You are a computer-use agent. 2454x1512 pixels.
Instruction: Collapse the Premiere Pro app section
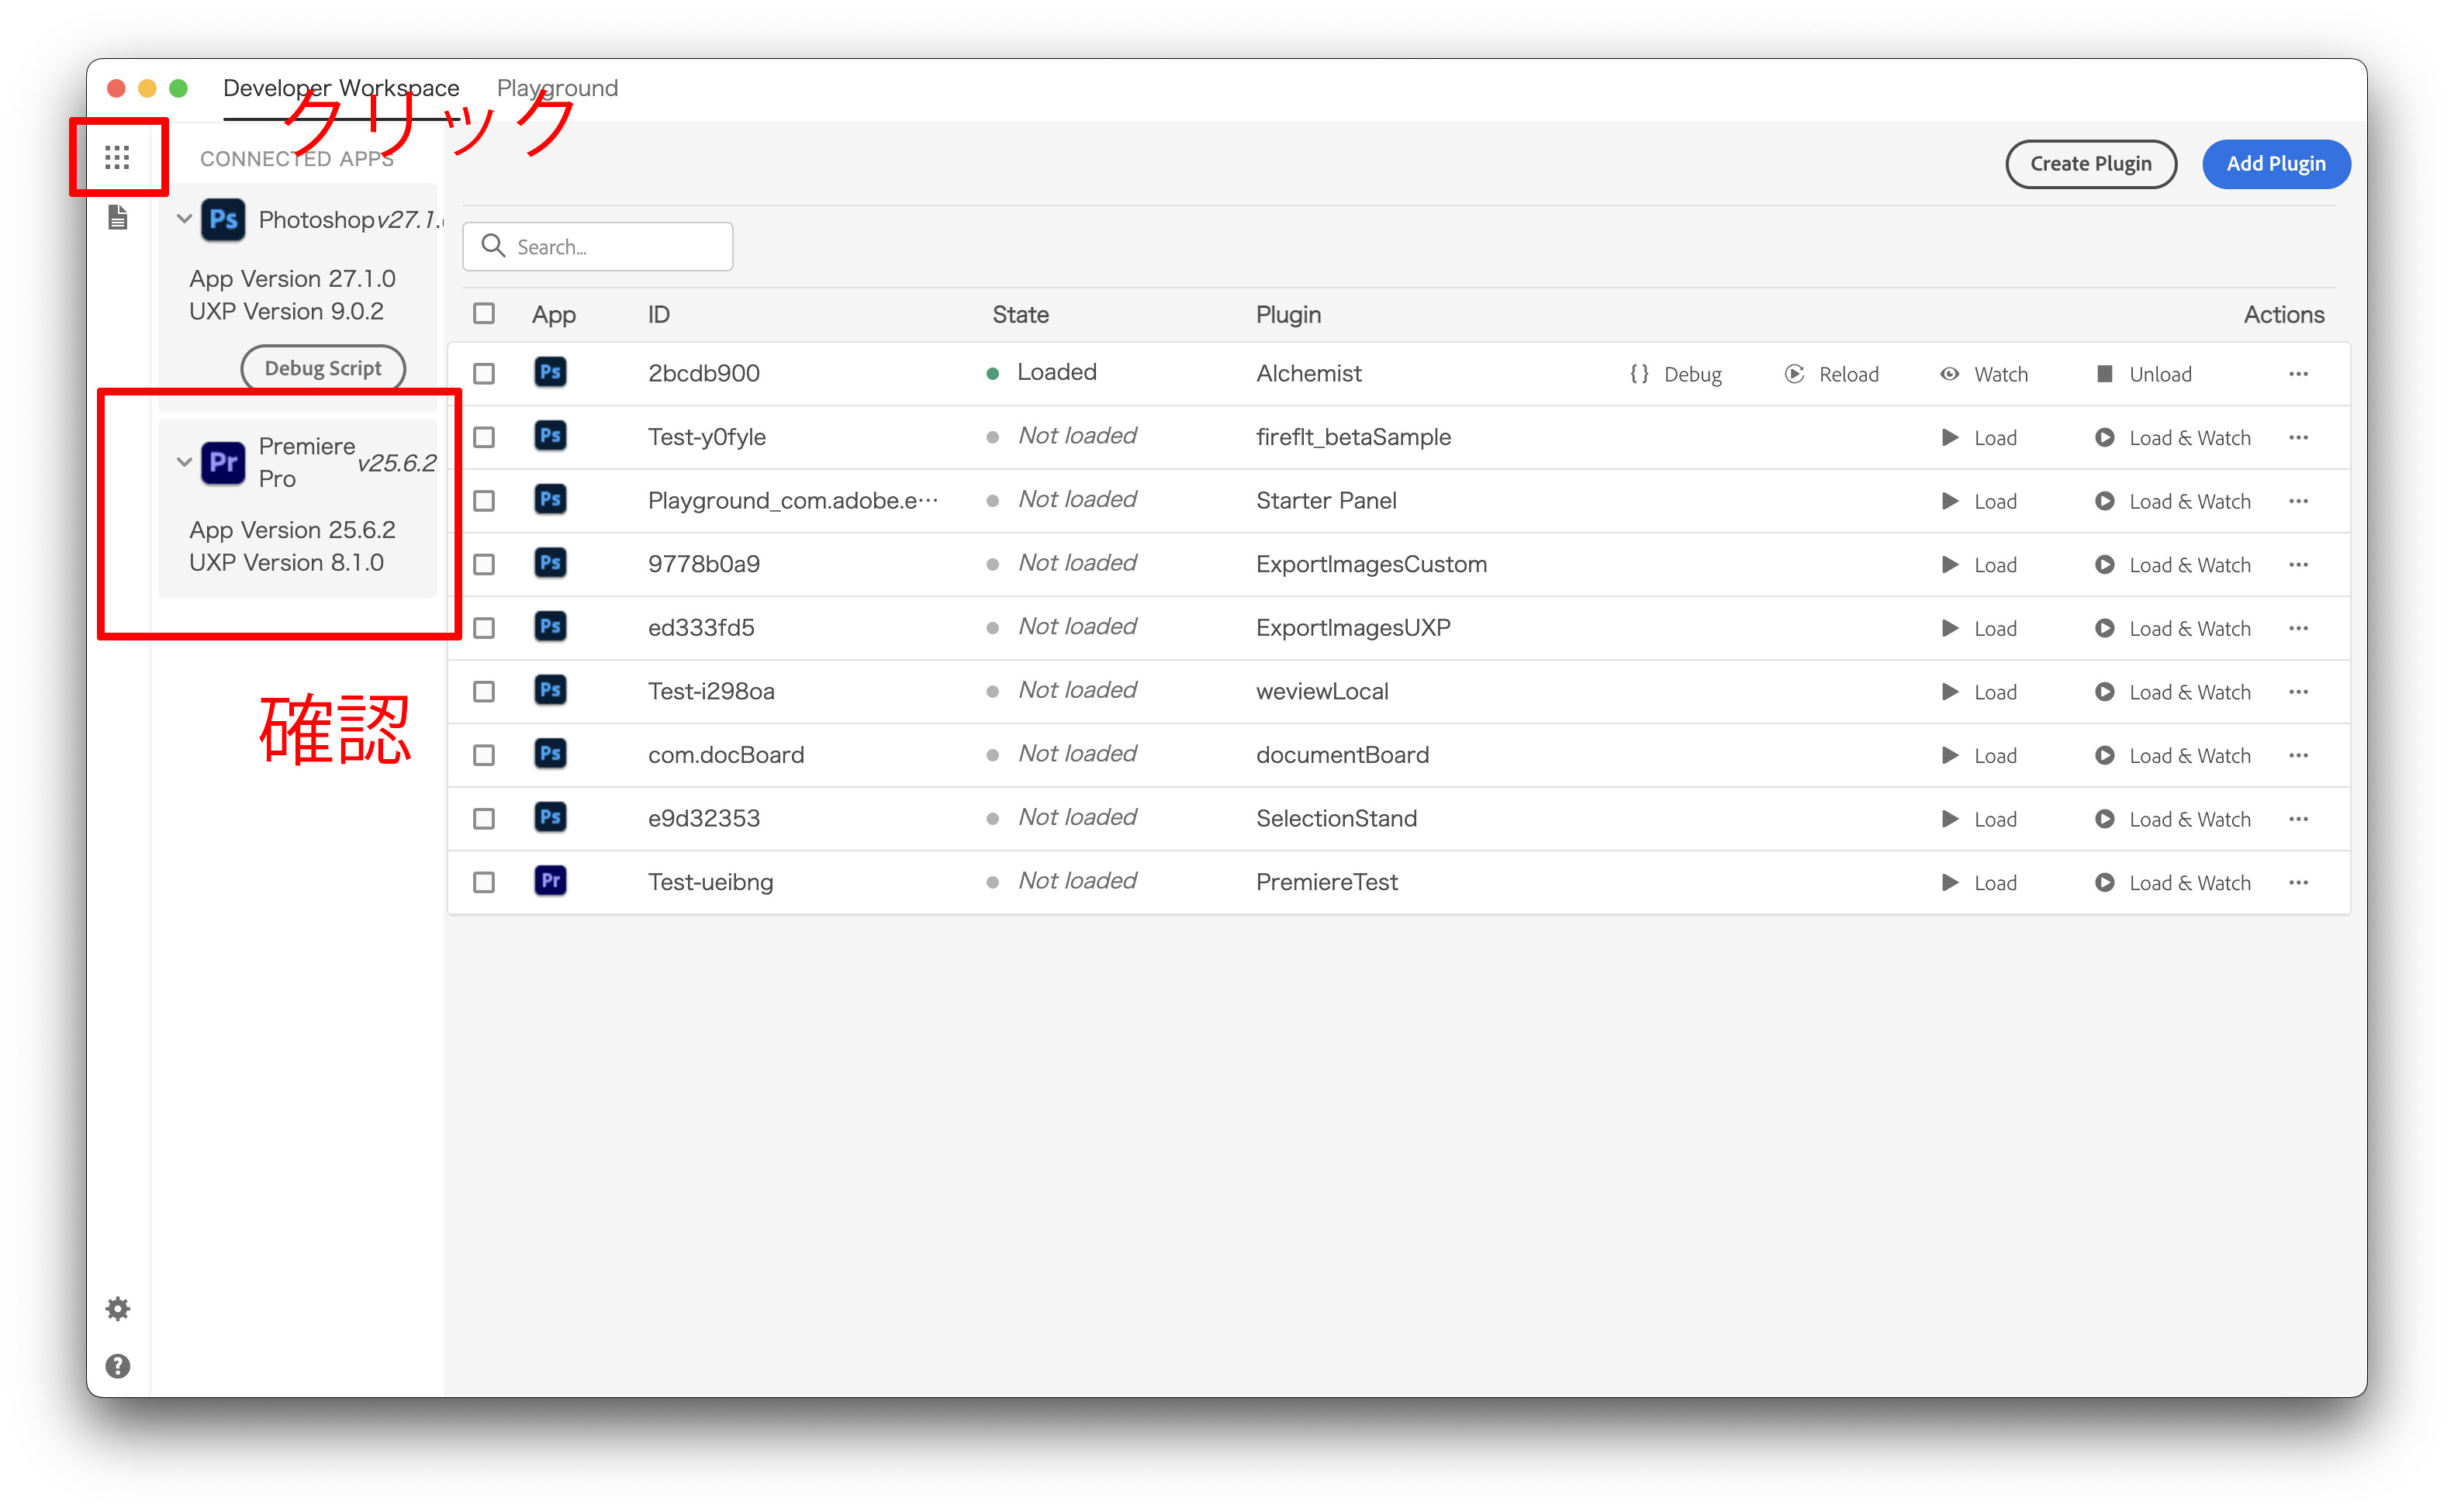pos(184,462)
